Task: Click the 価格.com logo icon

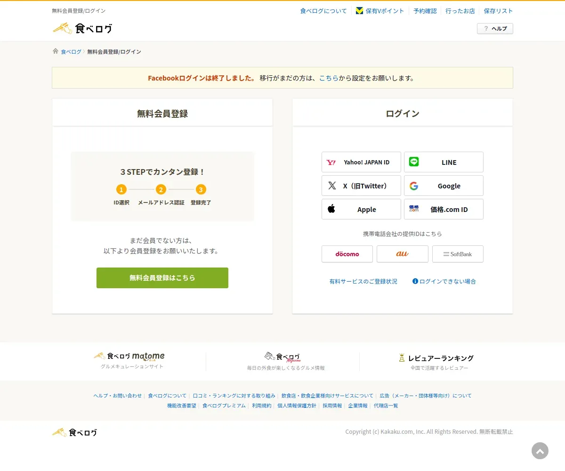Action: point(414,209)
